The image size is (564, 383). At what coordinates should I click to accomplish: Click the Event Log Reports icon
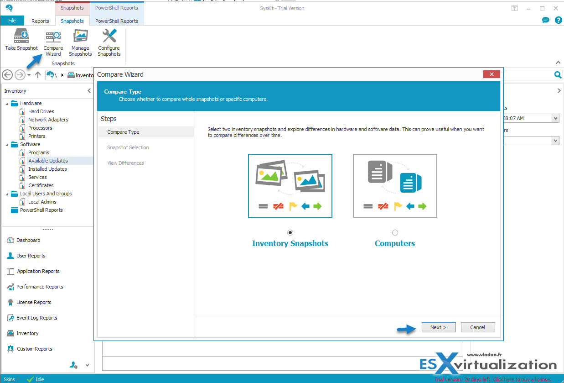[x=10, y=318]
